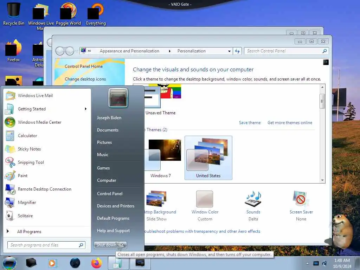Open Magnifier
The image size is (360, 270).
[47, 202]
